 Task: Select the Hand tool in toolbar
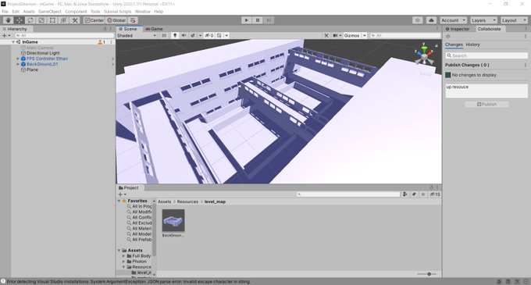8,20
